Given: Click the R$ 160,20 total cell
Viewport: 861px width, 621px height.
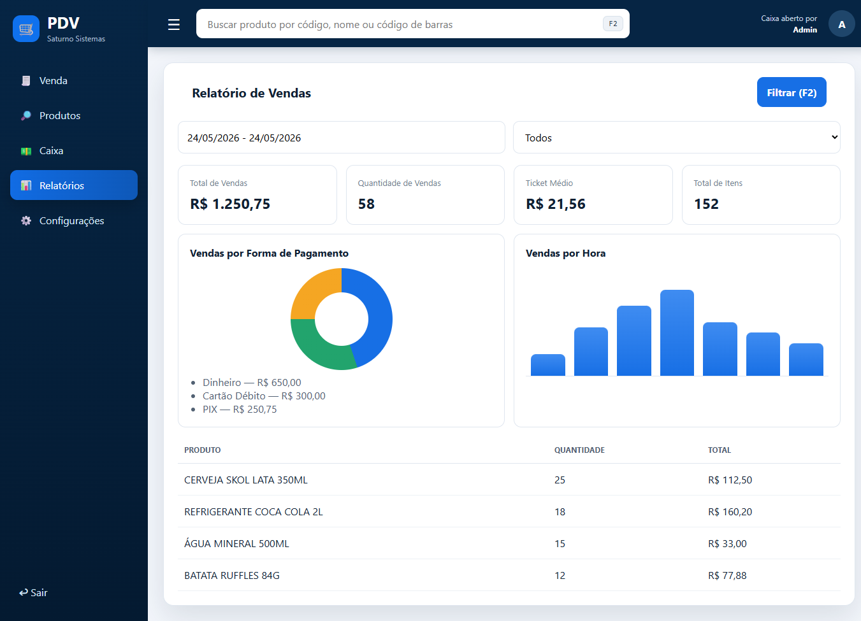Looking at the screenshot, I should tap(730, 511).
